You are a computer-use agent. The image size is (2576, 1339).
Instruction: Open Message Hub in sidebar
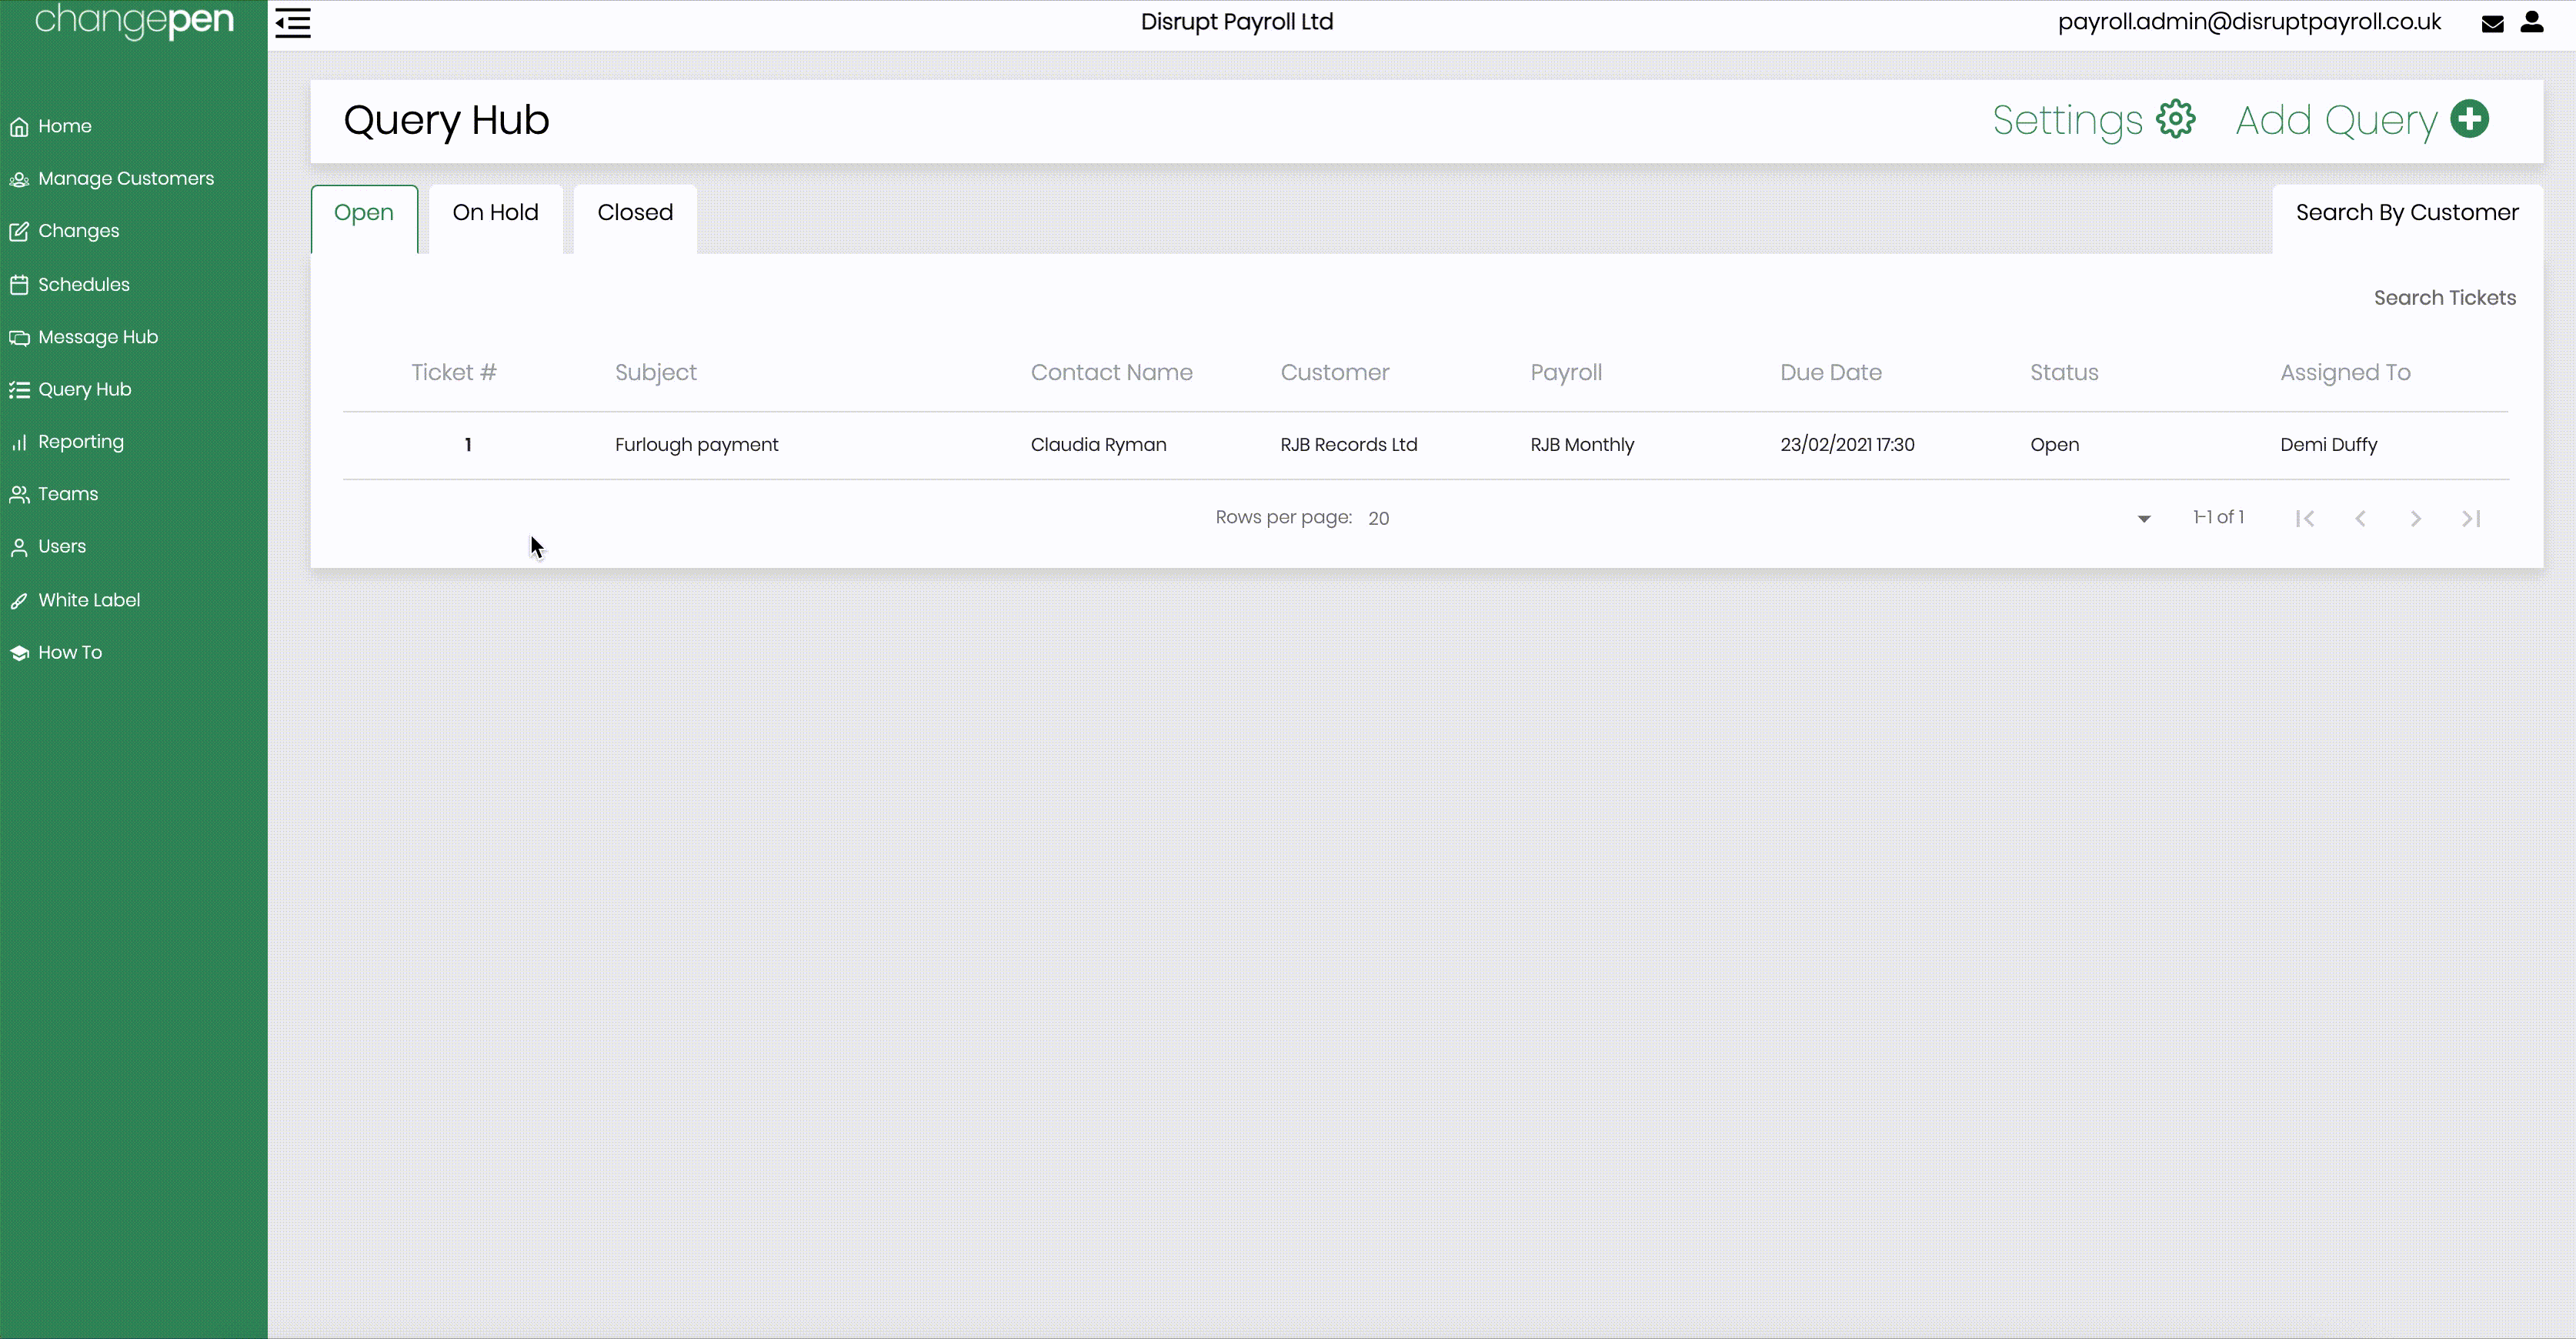(97, 337)
